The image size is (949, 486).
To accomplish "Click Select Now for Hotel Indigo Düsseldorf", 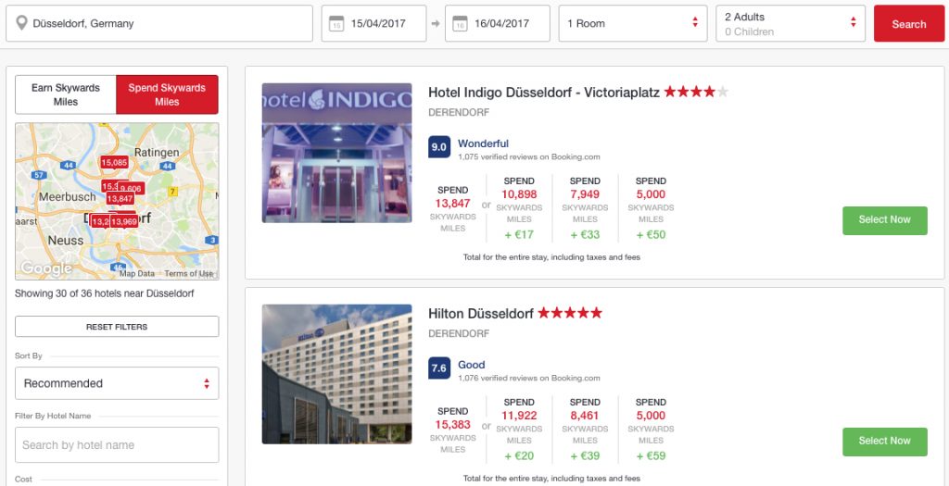I will (x=885, y=220).
